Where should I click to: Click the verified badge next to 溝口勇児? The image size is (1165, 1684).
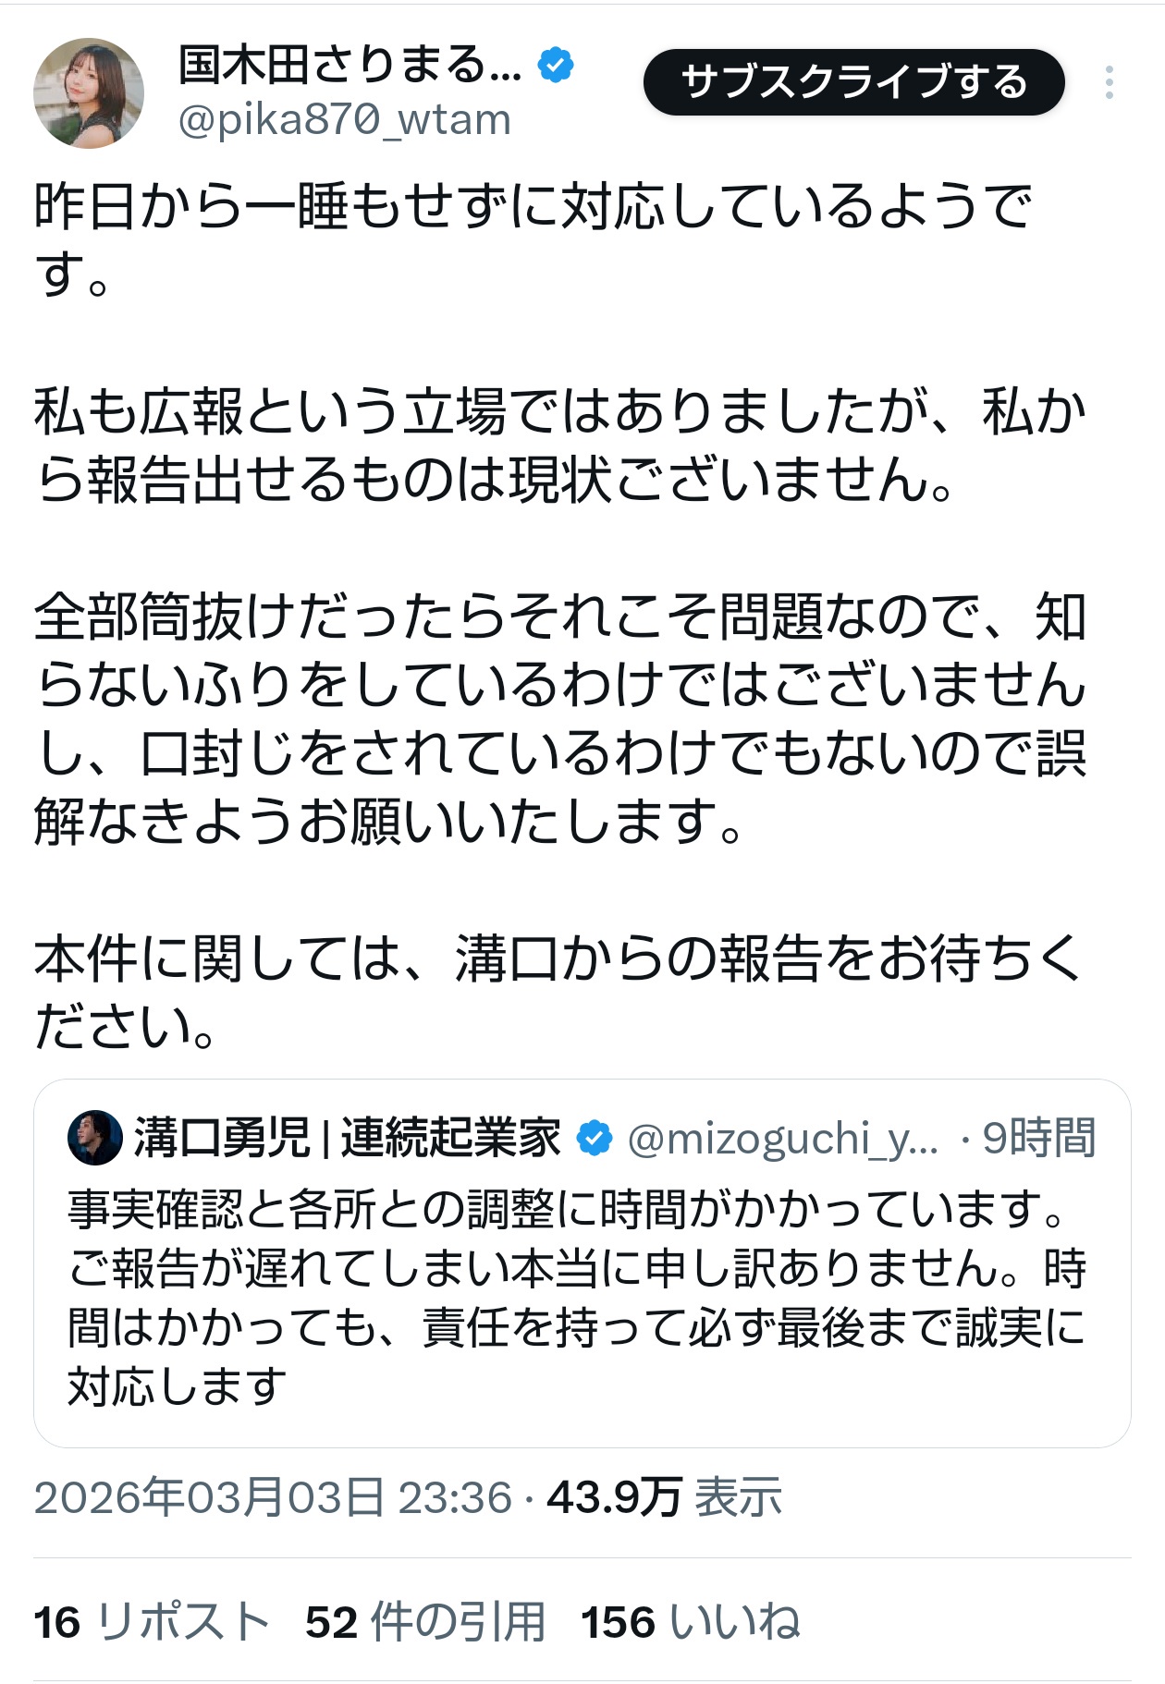[x=595, y=1138]
